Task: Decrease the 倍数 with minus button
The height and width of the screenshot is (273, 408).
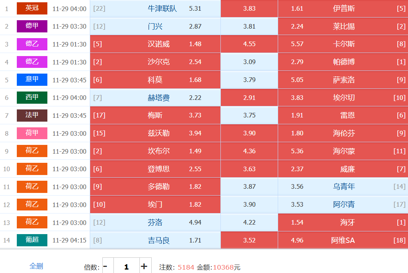Action: [x=105, y=267]
